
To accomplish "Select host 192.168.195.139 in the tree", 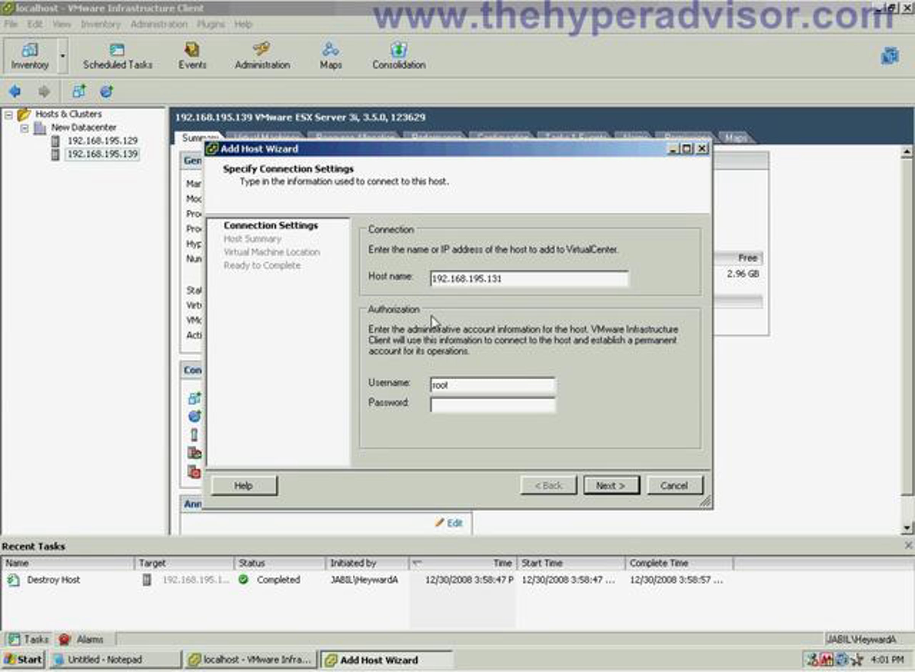I will pos(102,154).
